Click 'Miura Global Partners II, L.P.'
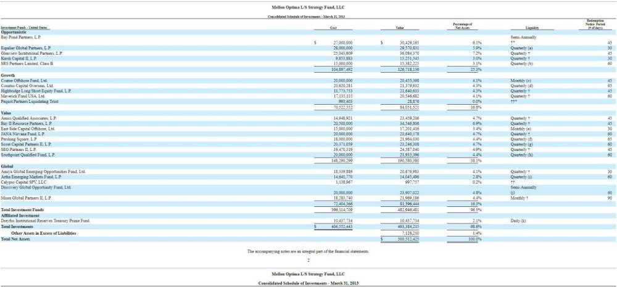 coord(25,198)
